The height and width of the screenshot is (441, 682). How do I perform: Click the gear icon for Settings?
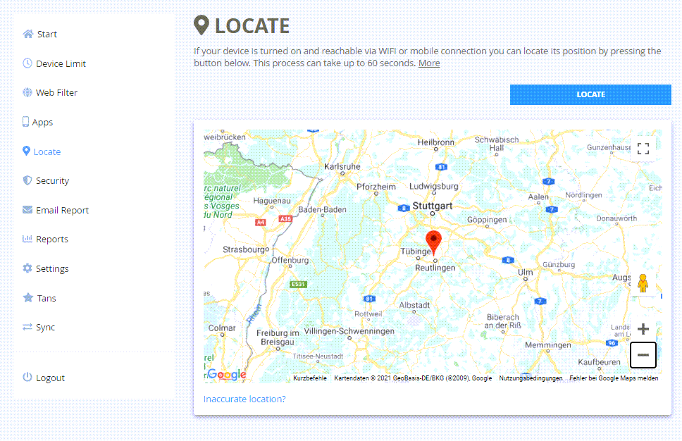point(27,268)
